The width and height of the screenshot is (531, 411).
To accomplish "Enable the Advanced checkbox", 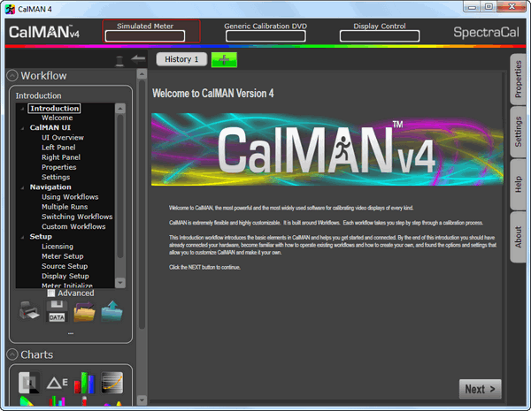I will pos(51,293).
